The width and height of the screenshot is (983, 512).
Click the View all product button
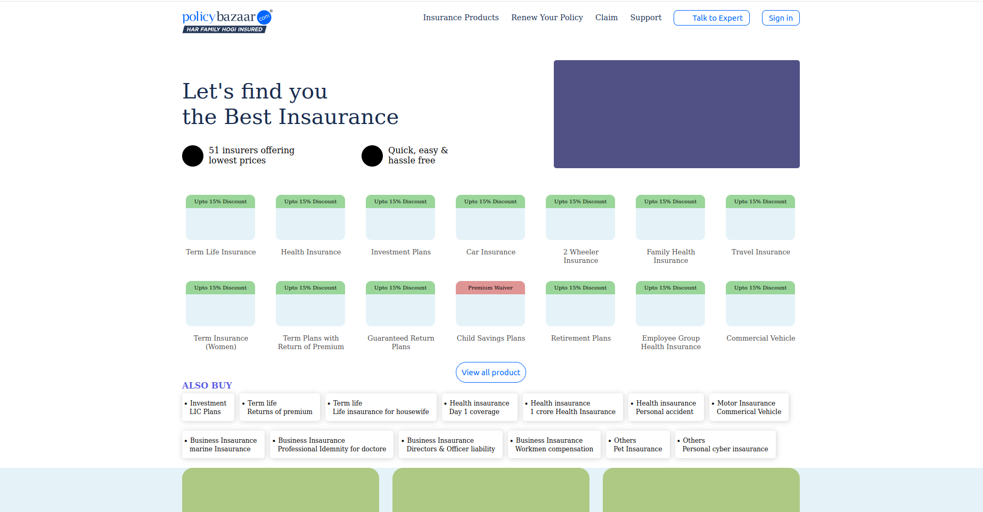(x=490, y=373)
